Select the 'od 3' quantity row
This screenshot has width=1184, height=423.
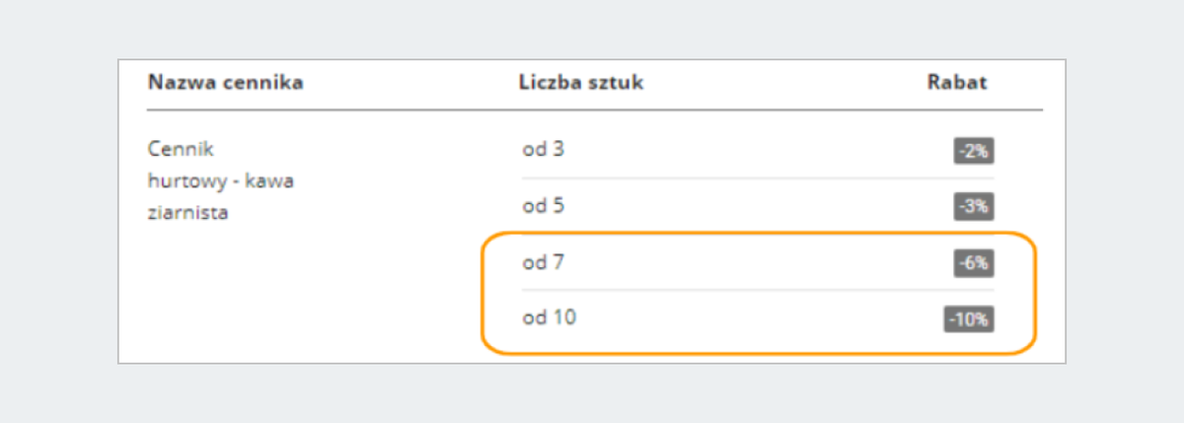coord(758,151)
